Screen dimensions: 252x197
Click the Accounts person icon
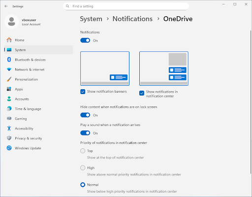(9, 99)
